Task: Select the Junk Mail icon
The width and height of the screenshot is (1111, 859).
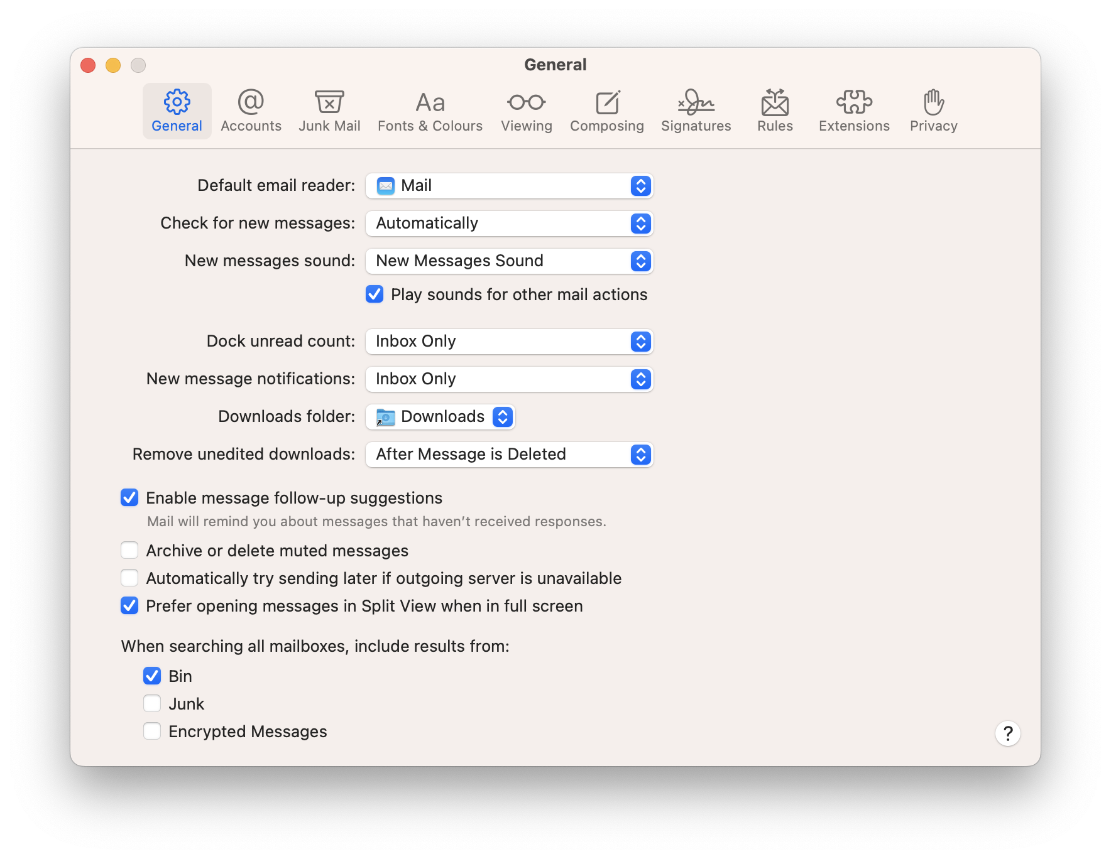Action: pyautogui.click(x=329, y=111)
